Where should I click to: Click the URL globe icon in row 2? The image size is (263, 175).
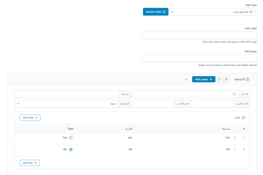point(71,149)
